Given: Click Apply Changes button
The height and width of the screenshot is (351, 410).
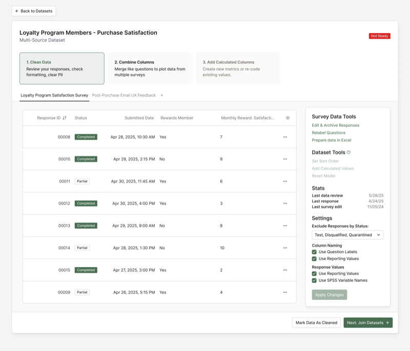Looking at the screenshot, I should point(329,295).
